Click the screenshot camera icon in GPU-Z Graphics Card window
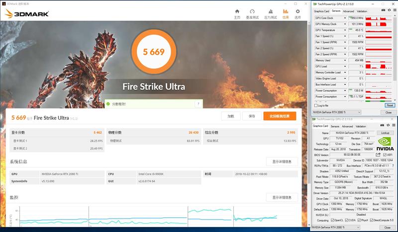 click(x=382, y=125)
